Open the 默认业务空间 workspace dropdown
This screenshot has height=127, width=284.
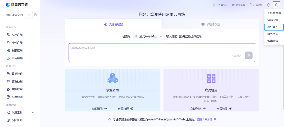click(18, 15)
